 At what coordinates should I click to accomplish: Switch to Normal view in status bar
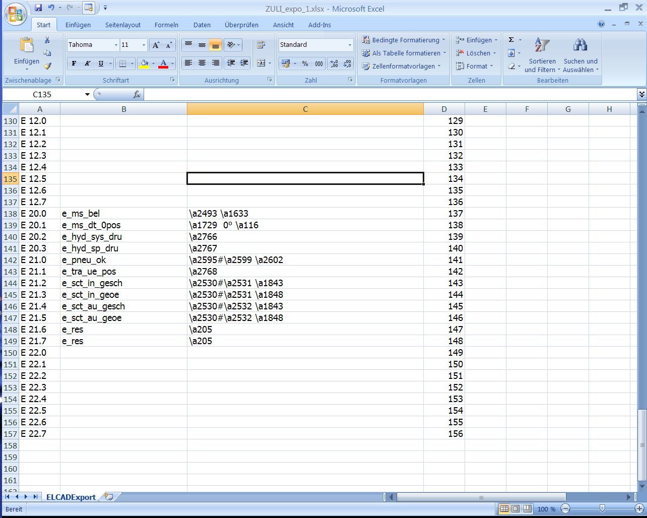coord(504,509)
